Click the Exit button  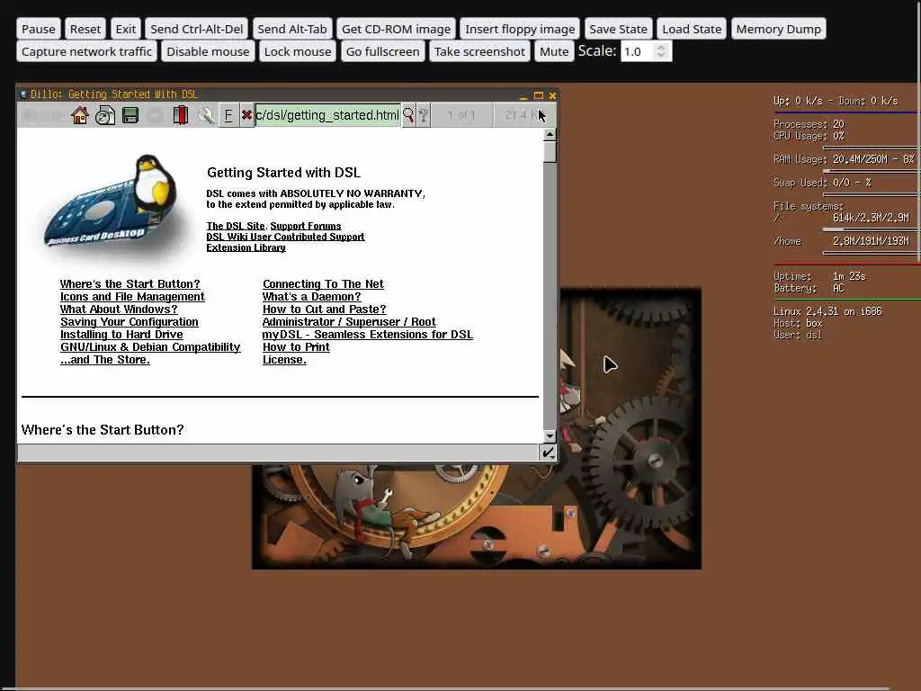click(126, 29)
